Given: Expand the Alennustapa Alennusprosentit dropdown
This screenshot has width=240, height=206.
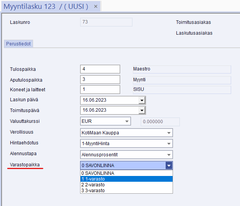Looking at the screenshot, I should [169, 154].
